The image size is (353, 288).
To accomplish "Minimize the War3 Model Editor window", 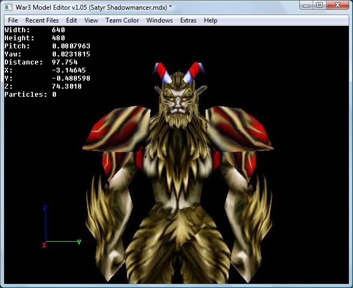I will (306, 5).
